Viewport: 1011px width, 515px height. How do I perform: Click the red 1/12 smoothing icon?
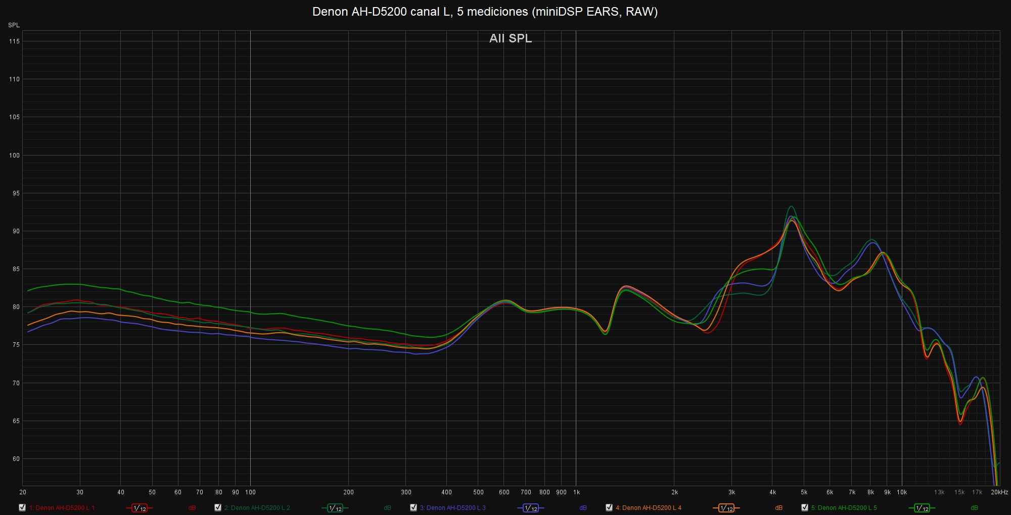click(140, 508)
